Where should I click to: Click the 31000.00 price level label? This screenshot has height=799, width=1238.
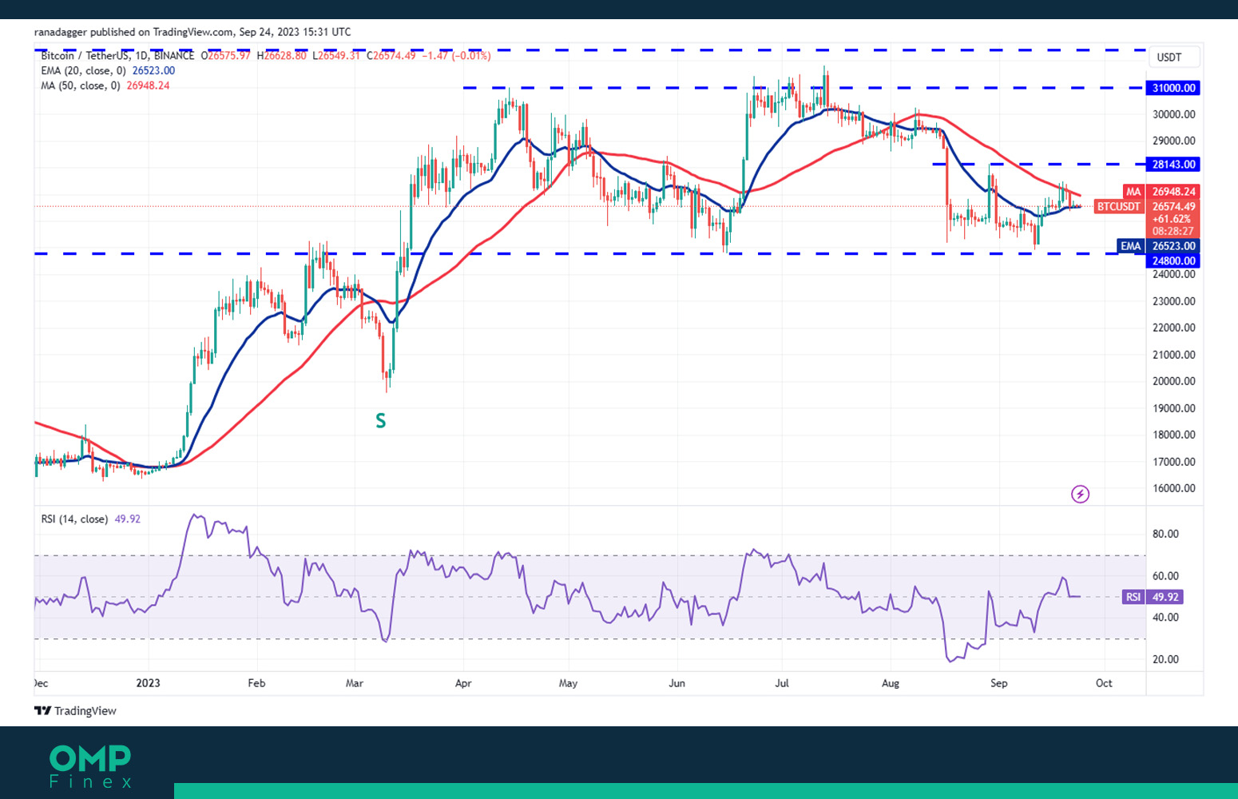coord(1173,88)
